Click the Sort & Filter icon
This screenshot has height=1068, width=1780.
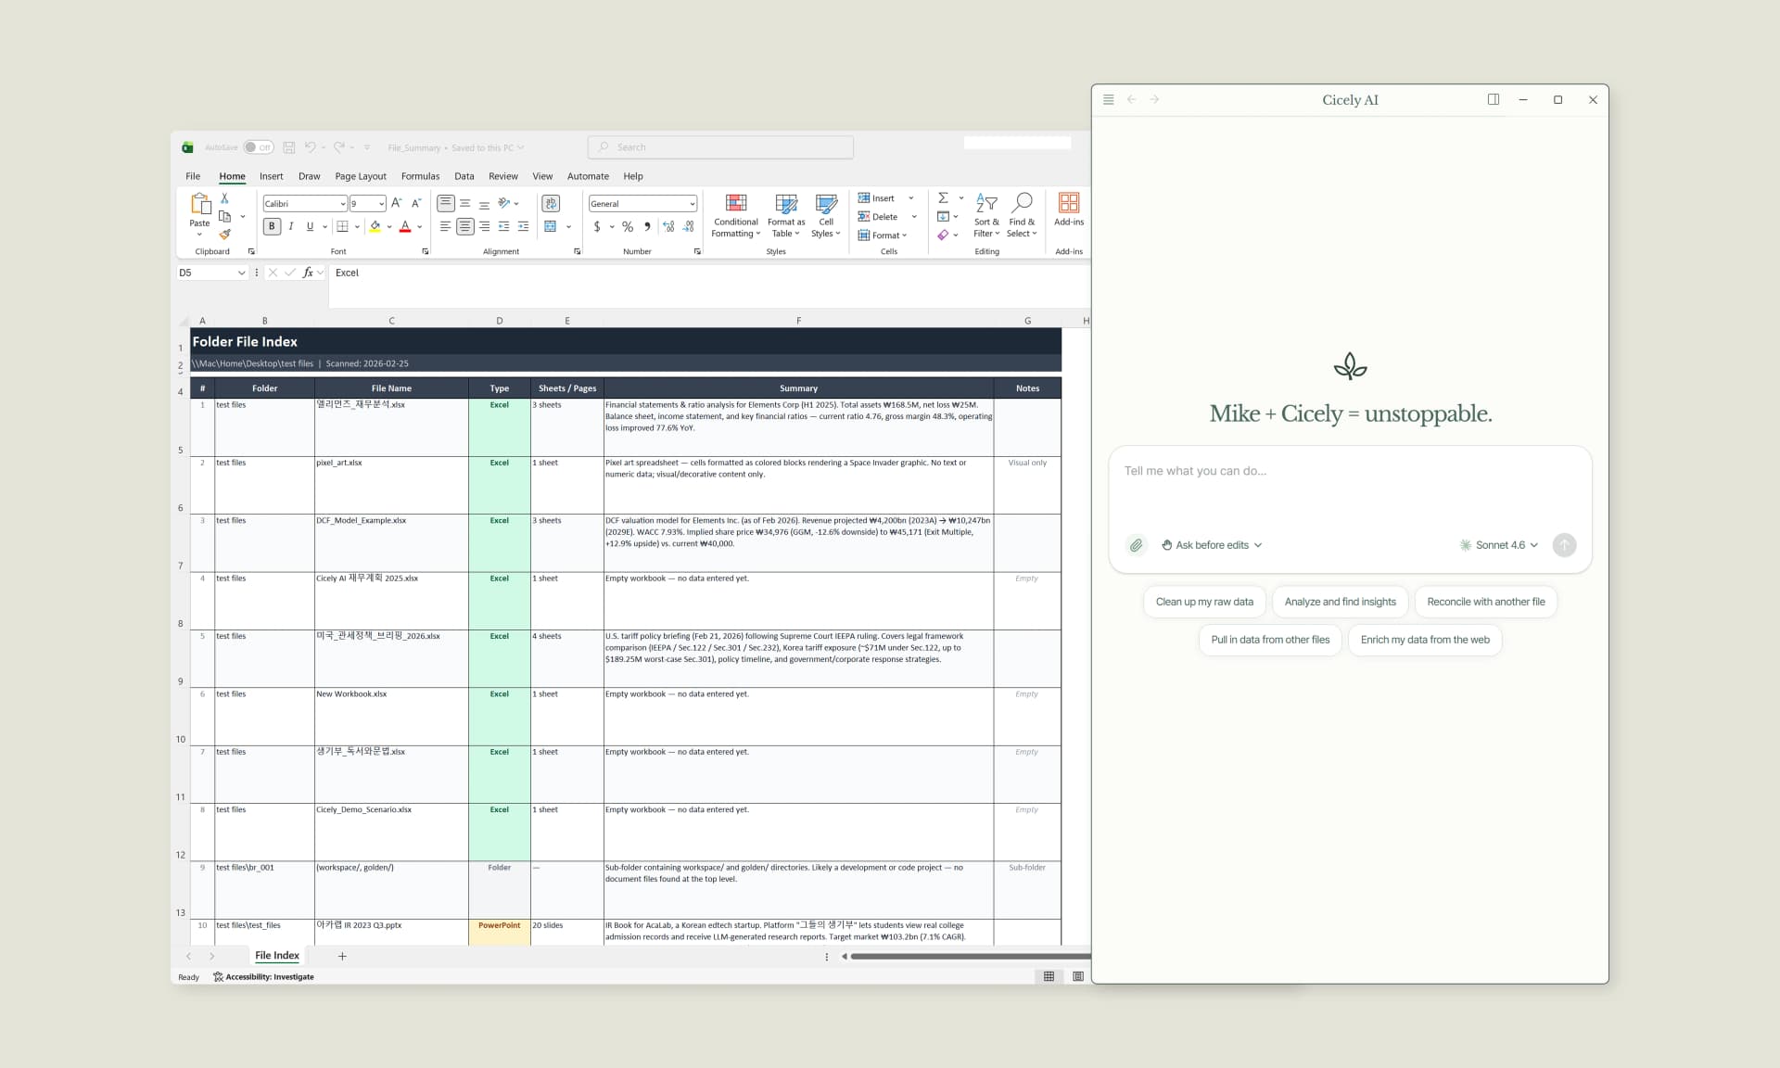click(x=985, y=216)
